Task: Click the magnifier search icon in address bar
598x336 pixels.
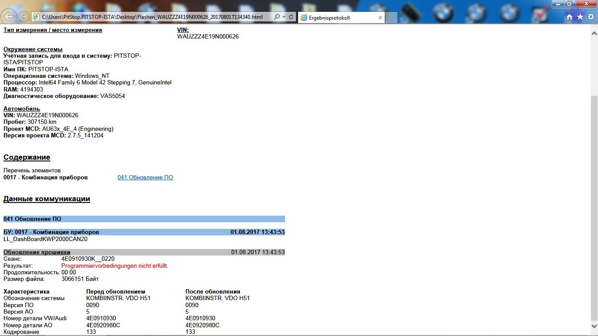Action: pyautogui.click(x=277, y=17)
